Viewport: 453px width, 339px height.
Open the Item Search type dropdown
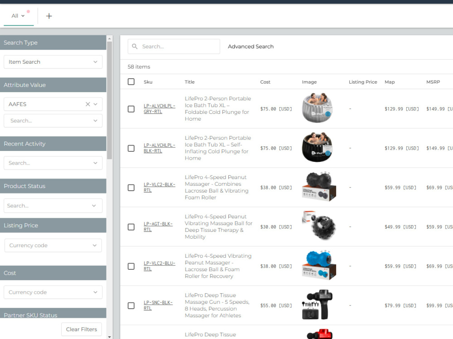click(x=53, y=62)
